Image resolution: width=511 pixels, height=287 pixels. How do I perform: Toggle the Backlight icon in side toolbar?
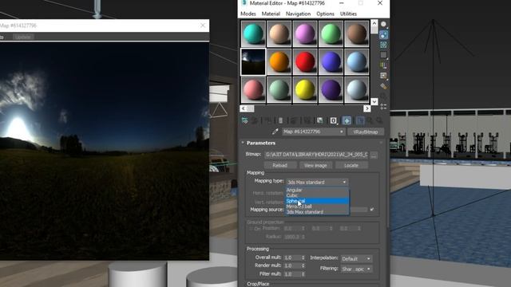click(x=383, y=34)
